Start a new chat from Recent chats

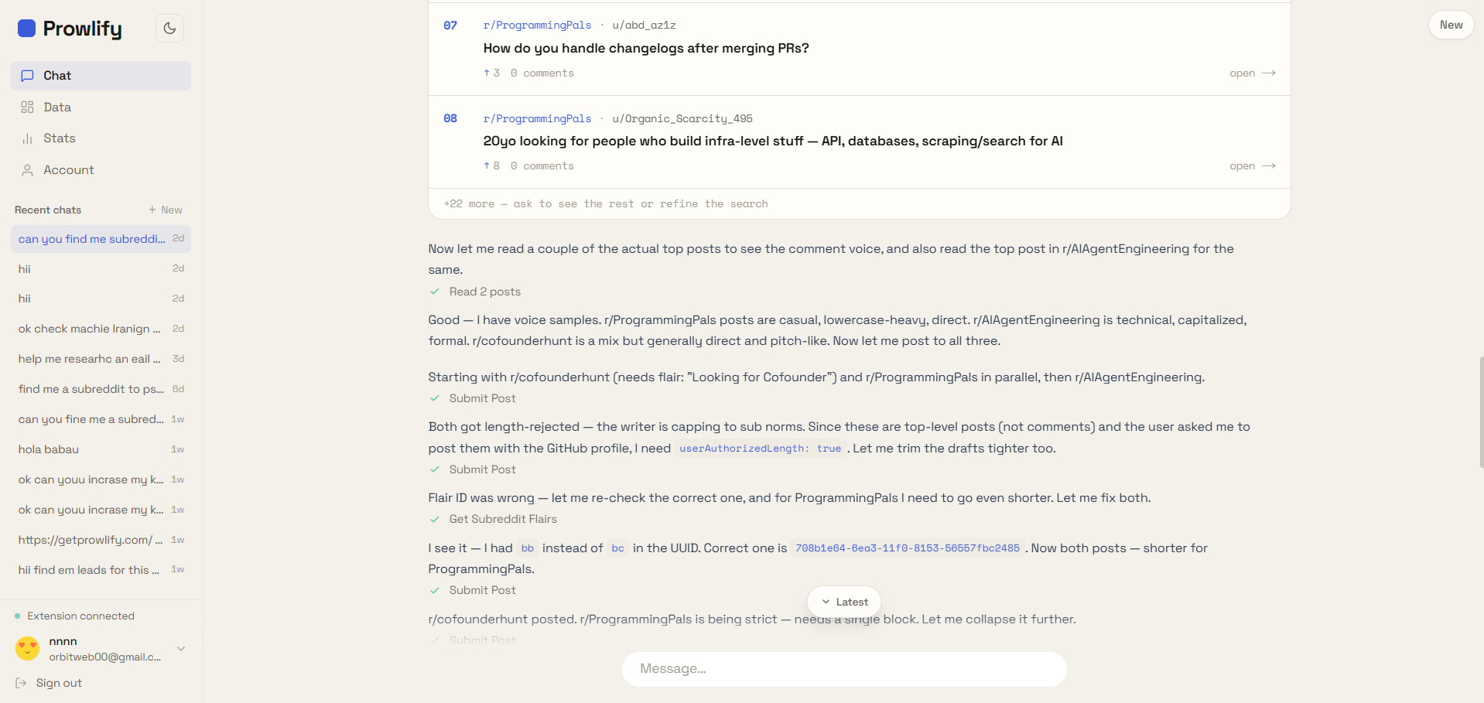(166, 210)
